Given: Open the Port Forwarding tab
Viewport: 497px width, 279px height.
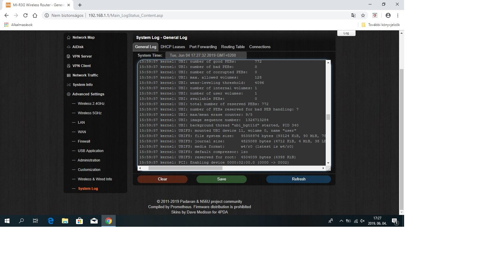Looking at the screenshot, I should point(203,47).
